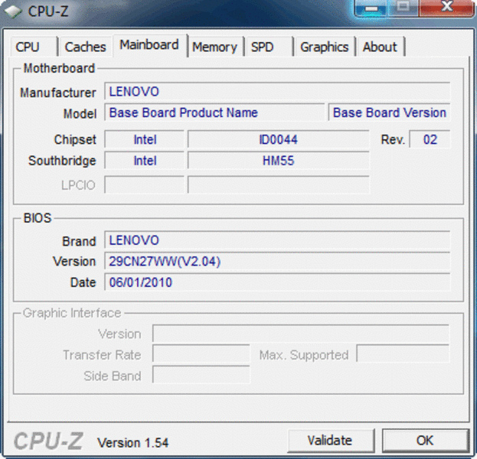Select the Mainboard tab
This screenshot has width=477, height=459.
point(149,45)
